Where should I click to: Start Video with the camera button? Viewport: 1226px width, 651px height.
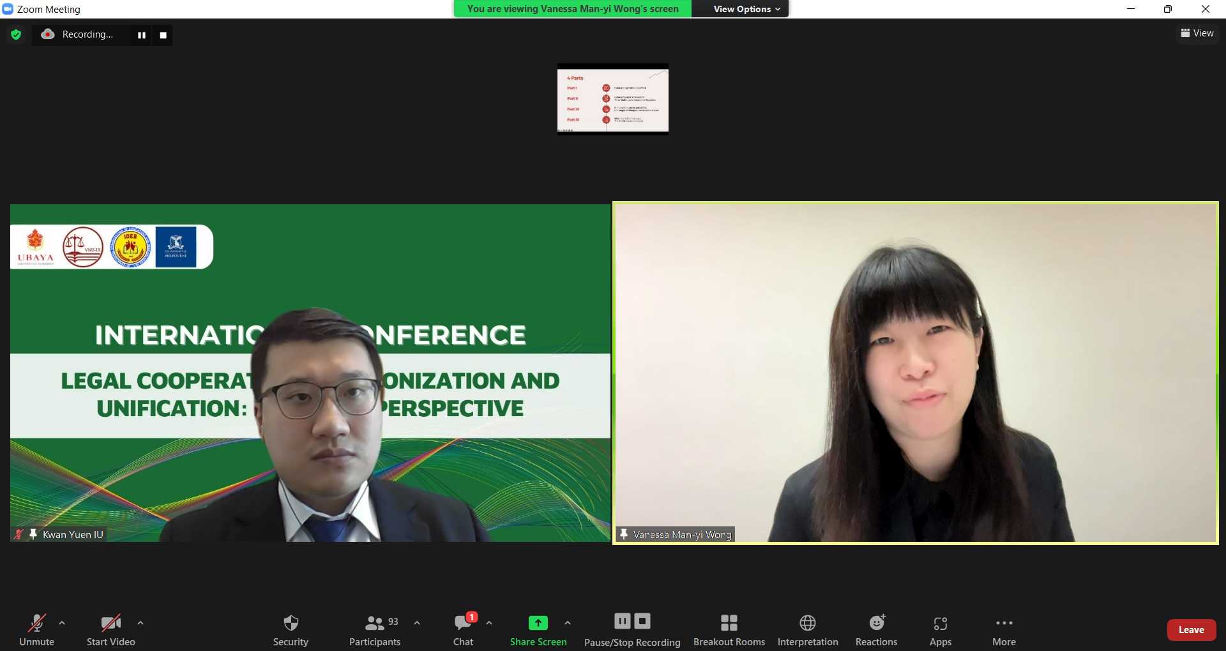point(110,629)
